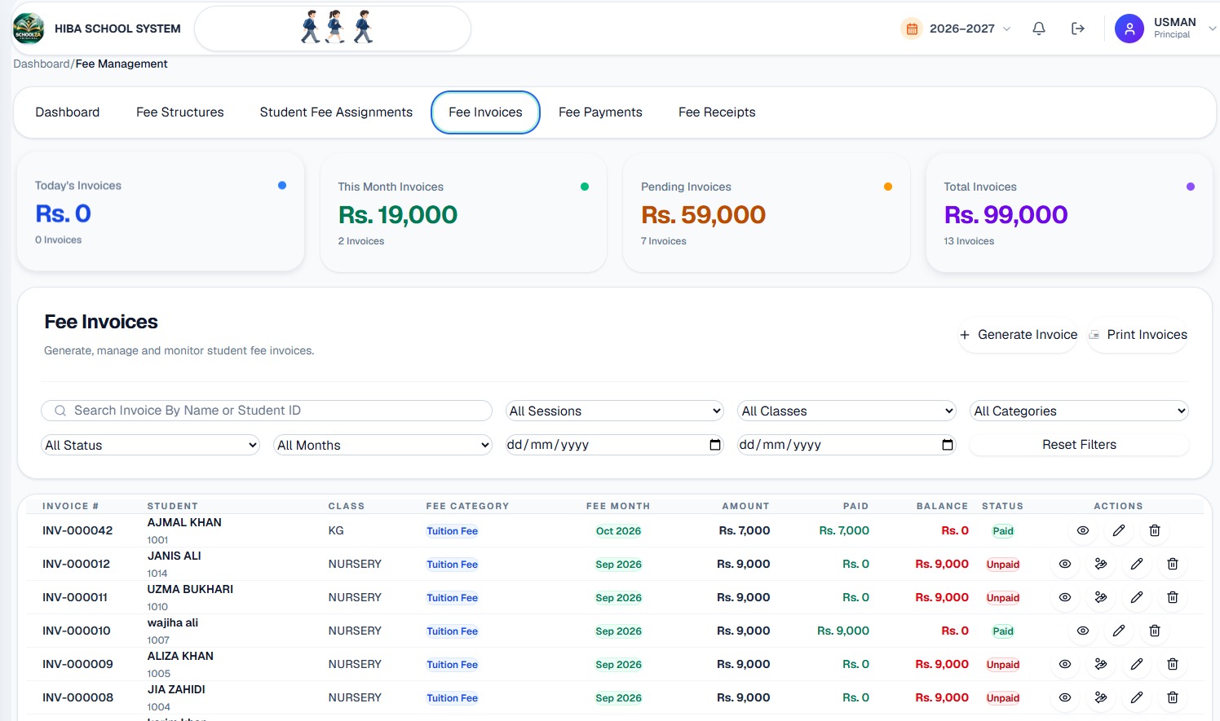
Task: View invoice INV-000009 with the eye icon
Action: pyautogui.click(x=1065, y=664)
